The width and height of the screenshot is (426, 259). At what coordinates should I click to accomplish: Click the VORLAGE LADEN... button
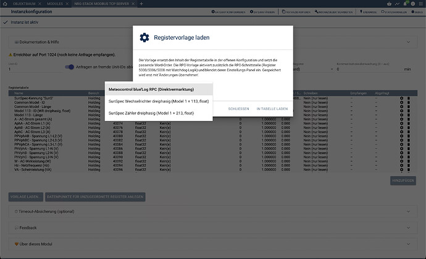(26, 197)
